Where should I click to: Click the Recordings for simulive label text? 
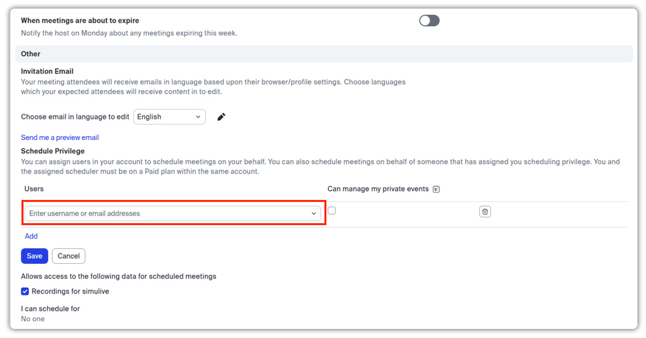click(70, 292)
